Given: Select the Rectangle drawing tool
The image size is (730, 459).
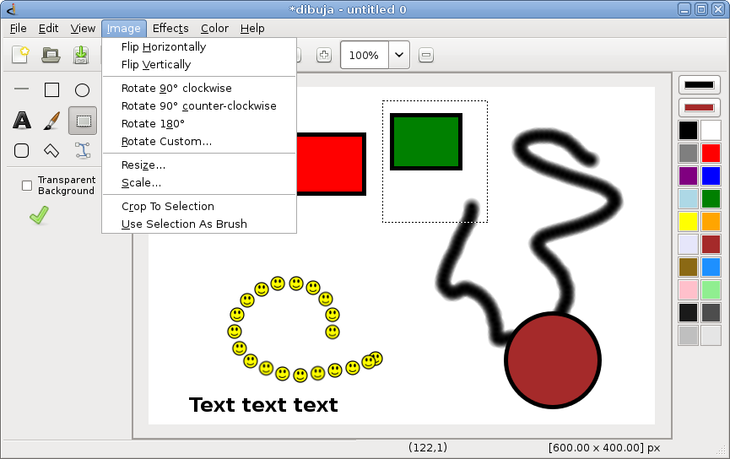Looking at the screenshot, I should point(51,89).
